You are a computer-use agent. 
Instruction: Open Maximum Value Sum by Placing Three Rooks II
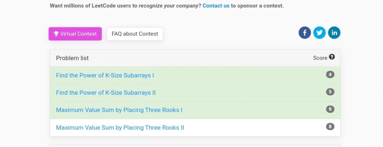pos(120,128)
